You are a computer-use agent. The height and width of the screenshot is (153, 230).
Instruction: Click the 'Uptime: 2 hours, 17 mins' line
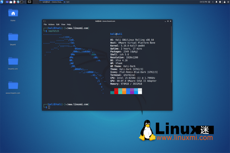(126, 49)
